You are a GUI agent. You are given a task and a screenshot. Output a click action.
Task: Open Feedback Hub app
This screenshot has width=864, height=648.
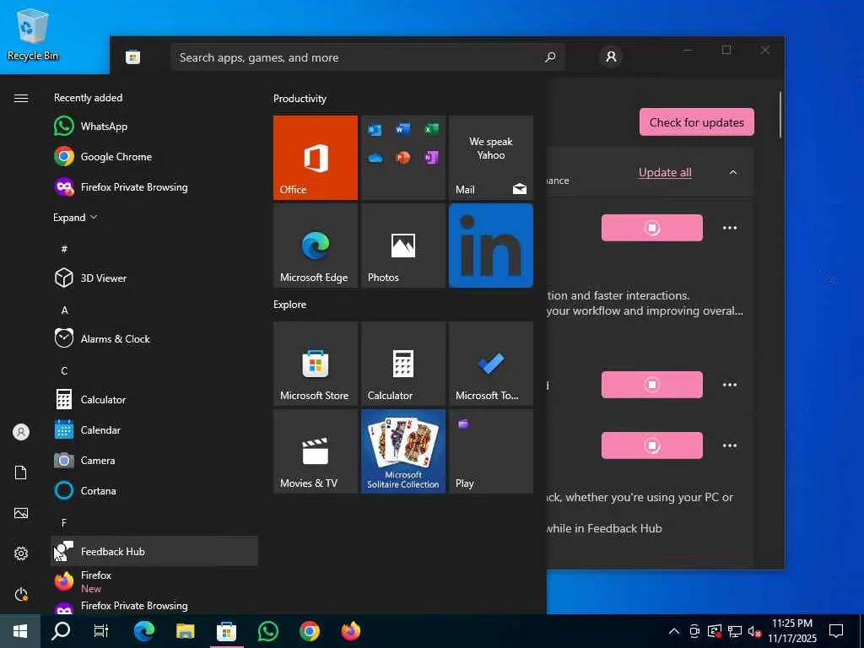pyautogui.click(x=154, y=551)
